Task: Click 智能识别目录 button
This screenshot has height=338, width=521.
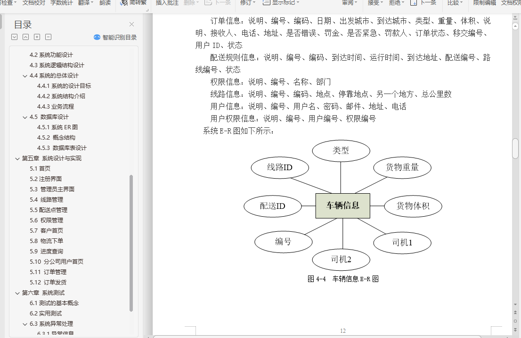Action: point(115,37)
